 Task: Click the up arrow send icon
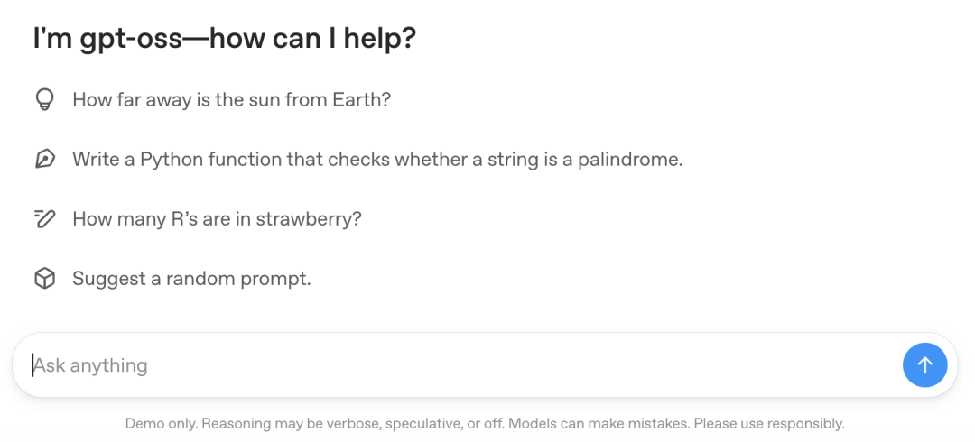(925, 365)
